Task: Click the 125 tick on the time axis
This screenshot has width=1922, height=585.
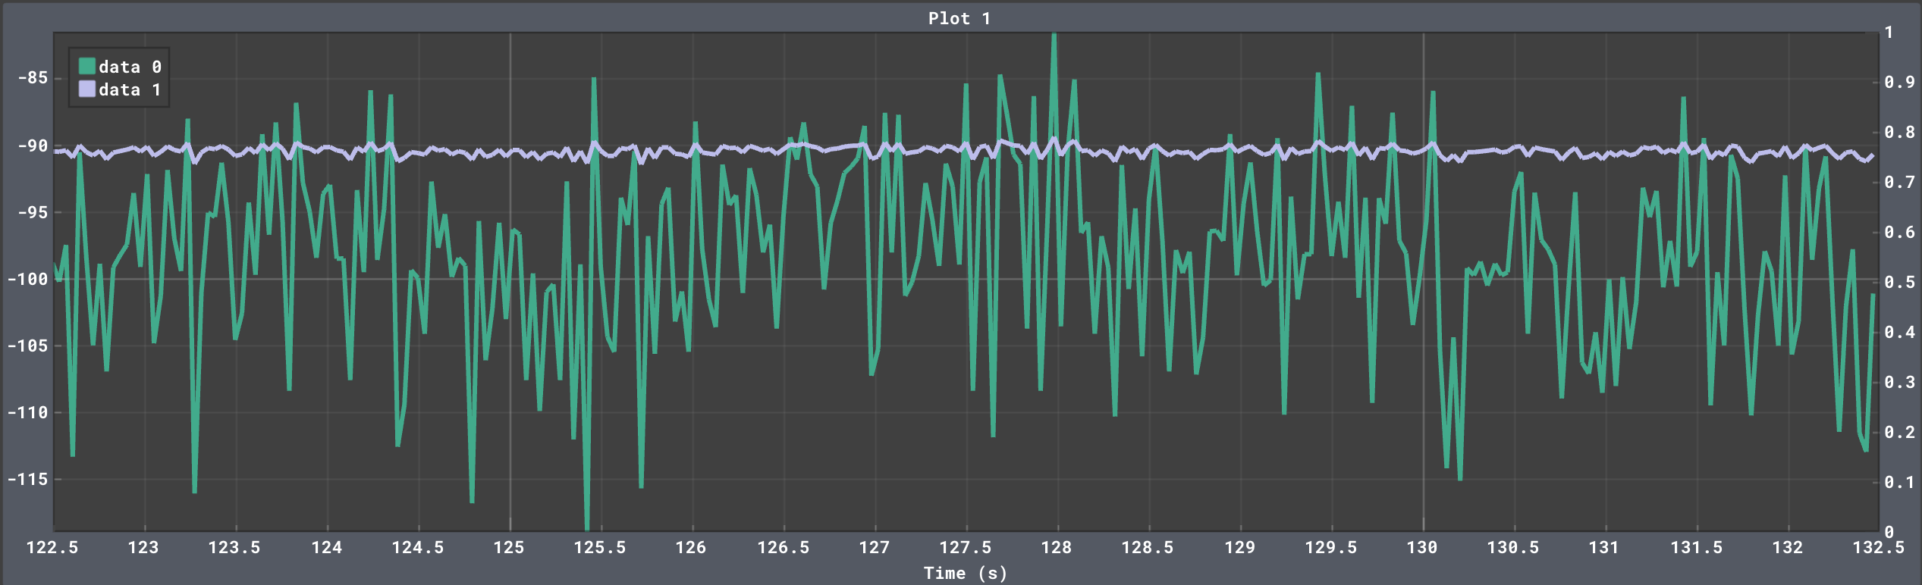Action: click(509, 547)
